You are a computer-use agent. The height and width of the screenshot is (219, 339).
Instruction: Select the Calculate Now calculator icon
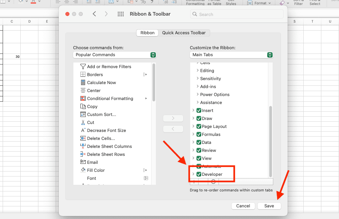pos(83,82)
